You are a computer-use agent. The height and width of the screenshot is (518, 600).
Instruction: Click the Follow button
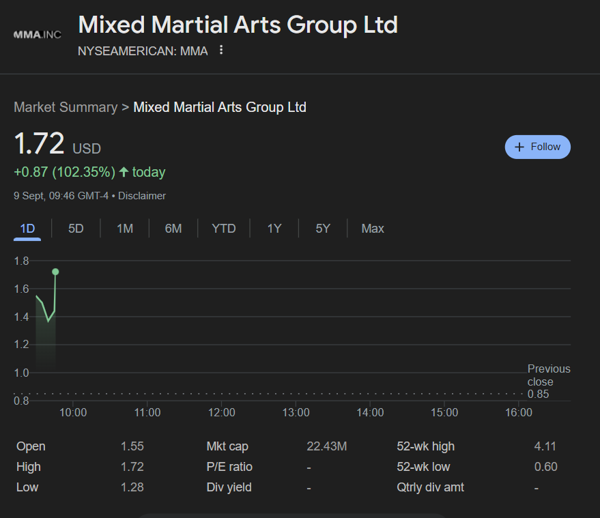pyautogui.click(x=538, y=147)
